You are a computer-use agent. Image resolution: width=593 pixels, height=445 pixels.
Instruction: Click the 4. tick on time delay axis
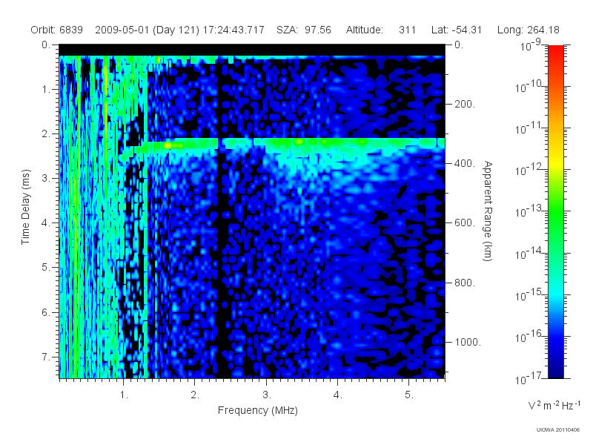pos(46,223)
